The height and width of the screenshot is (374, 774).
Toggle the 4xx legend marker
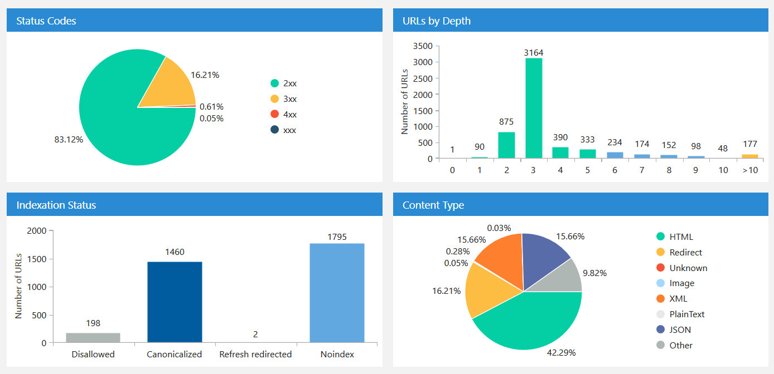pos(274,114)
